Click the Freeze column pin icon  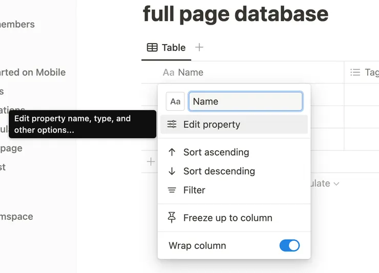click(x=172, y=218)
